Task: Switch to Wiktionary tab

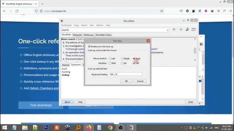Action: [88, 35]
